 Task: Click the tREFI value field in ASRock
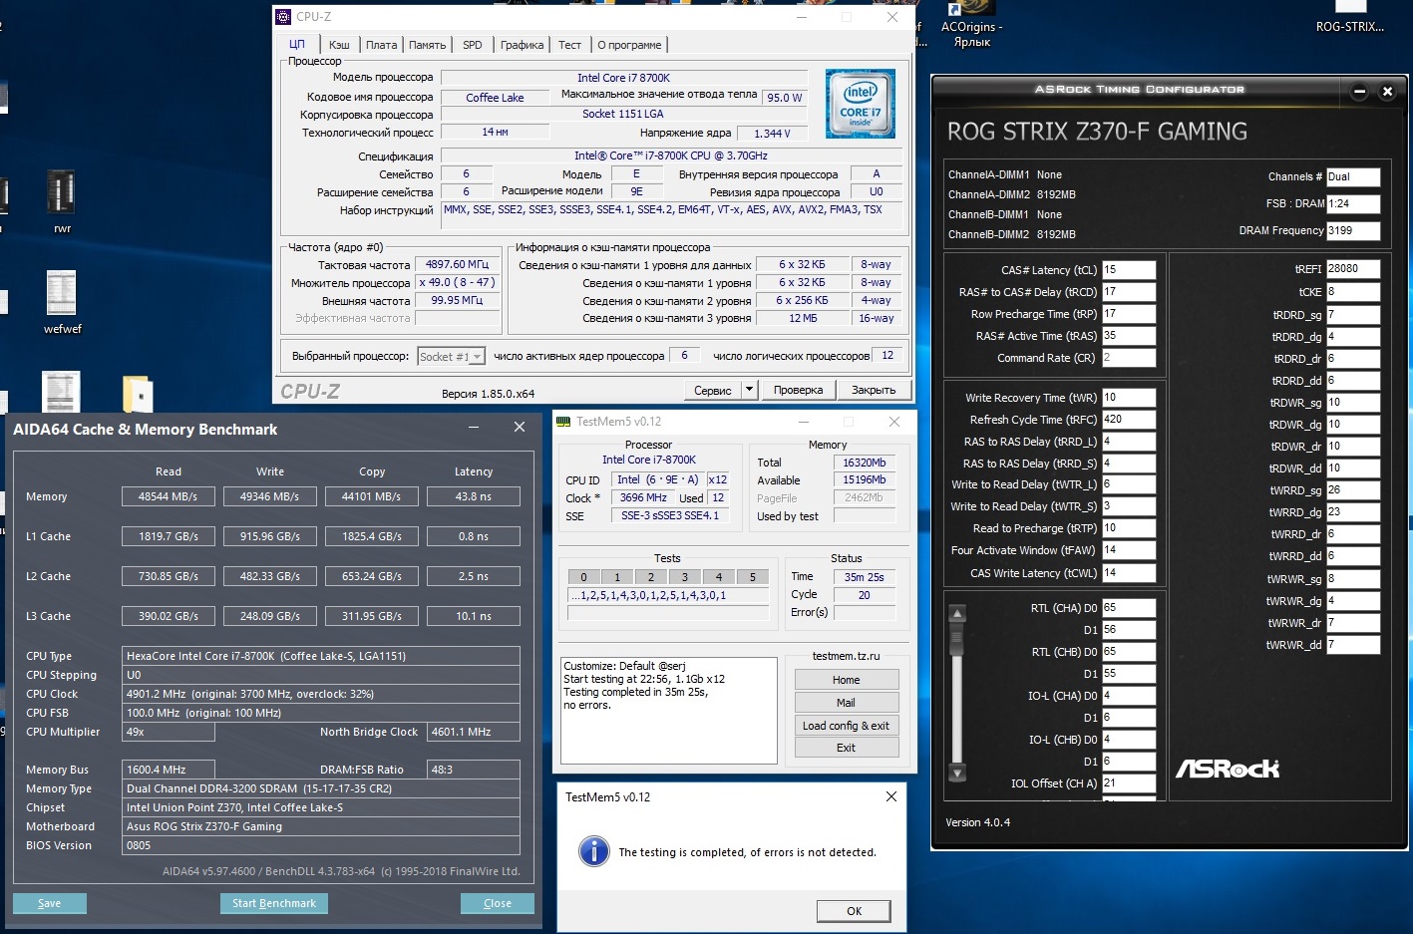pos(1353,269)
